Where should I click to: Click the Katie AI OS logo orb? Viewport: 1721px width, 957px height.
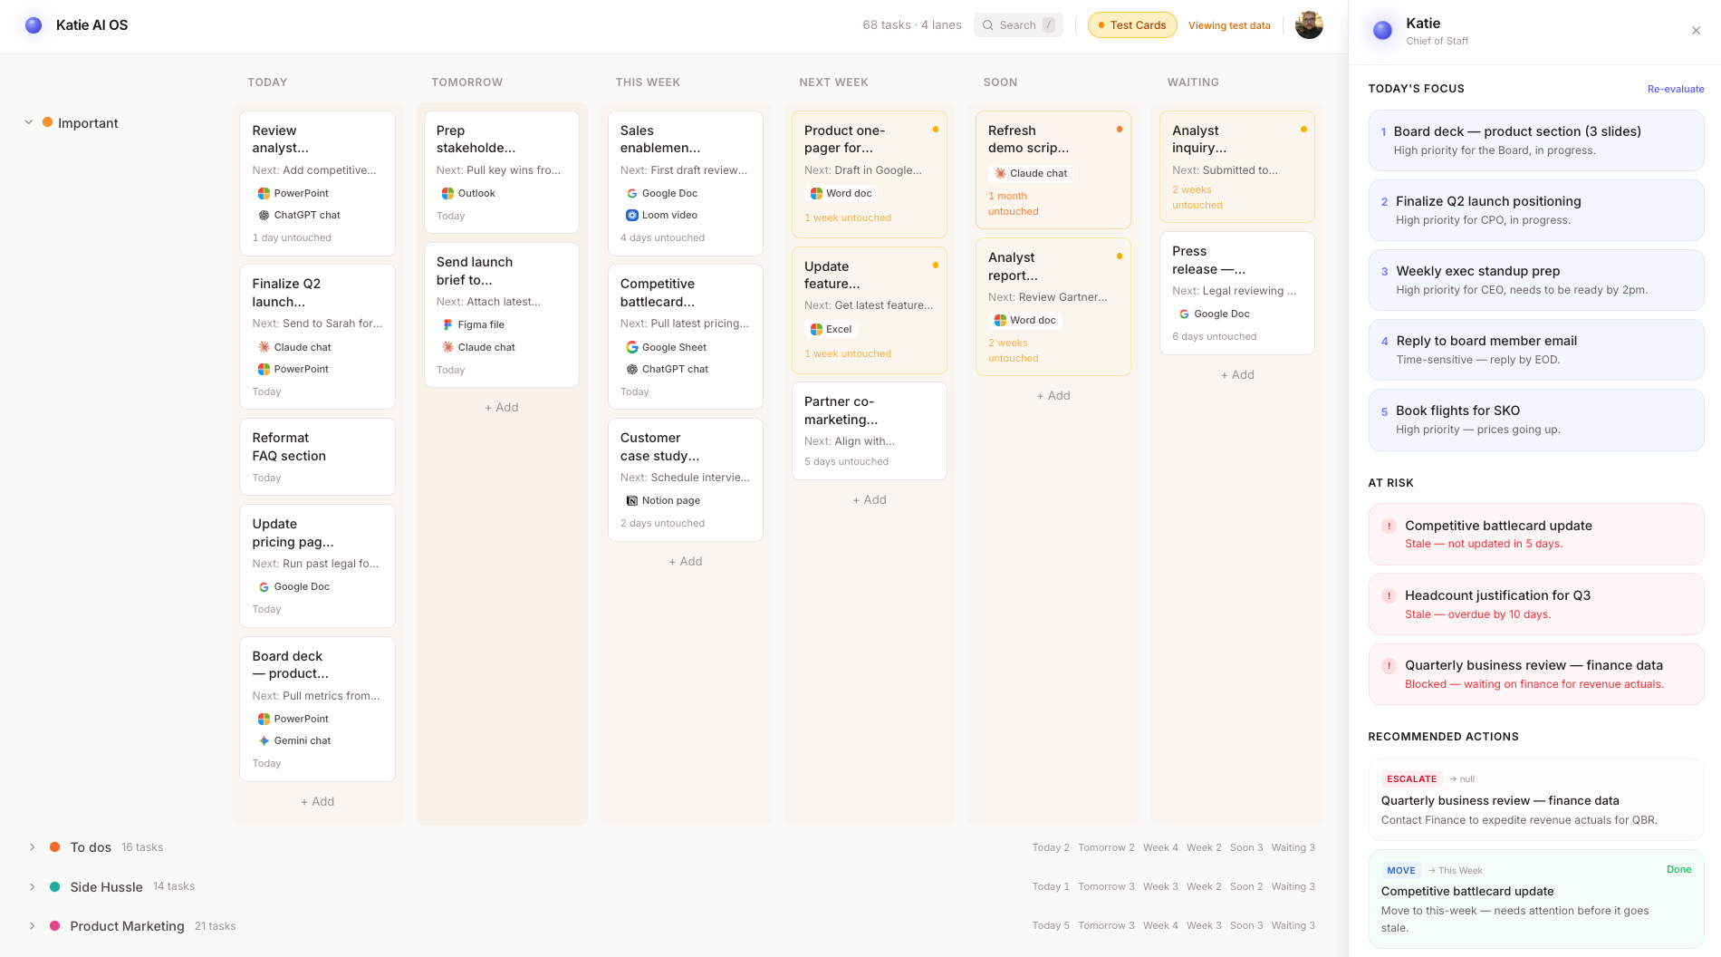(x=34, y=25)
